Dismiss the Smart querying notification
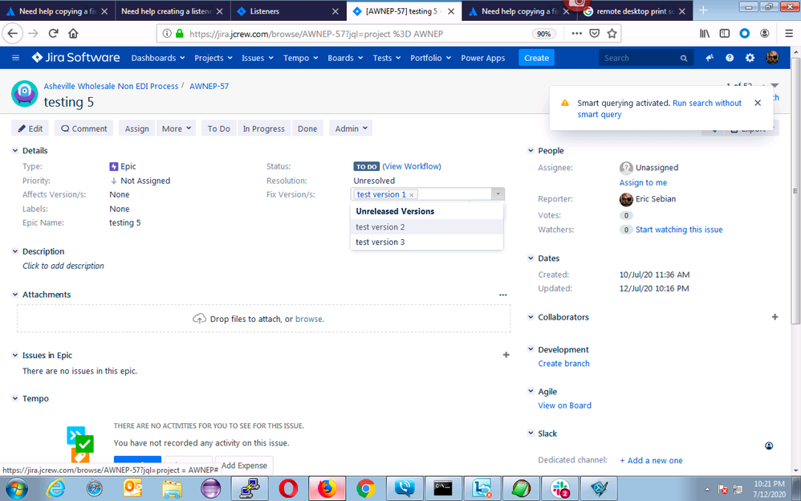The width and height of the screenshot is (801, 501). point(758,103)
